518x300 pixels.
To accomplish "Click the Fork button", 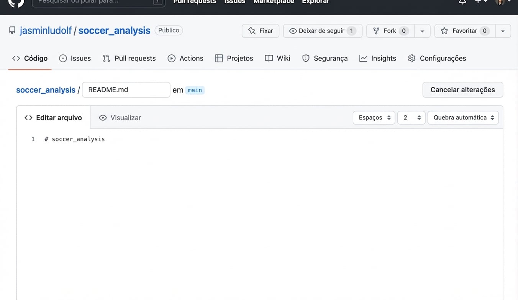I will click(x=390, y=31).
